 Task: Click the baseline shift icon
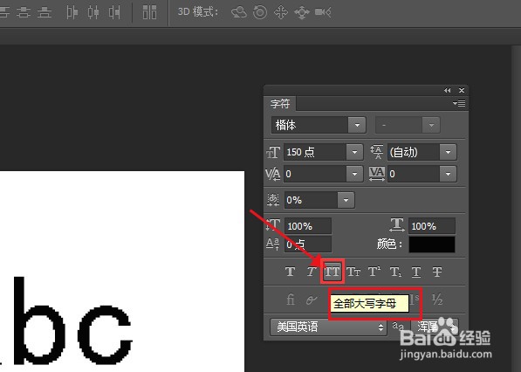point(272,245)
